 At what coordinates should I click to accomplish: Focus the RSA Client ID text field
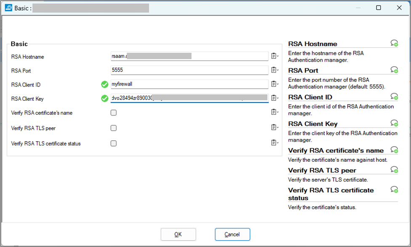[x=189, y=84]
